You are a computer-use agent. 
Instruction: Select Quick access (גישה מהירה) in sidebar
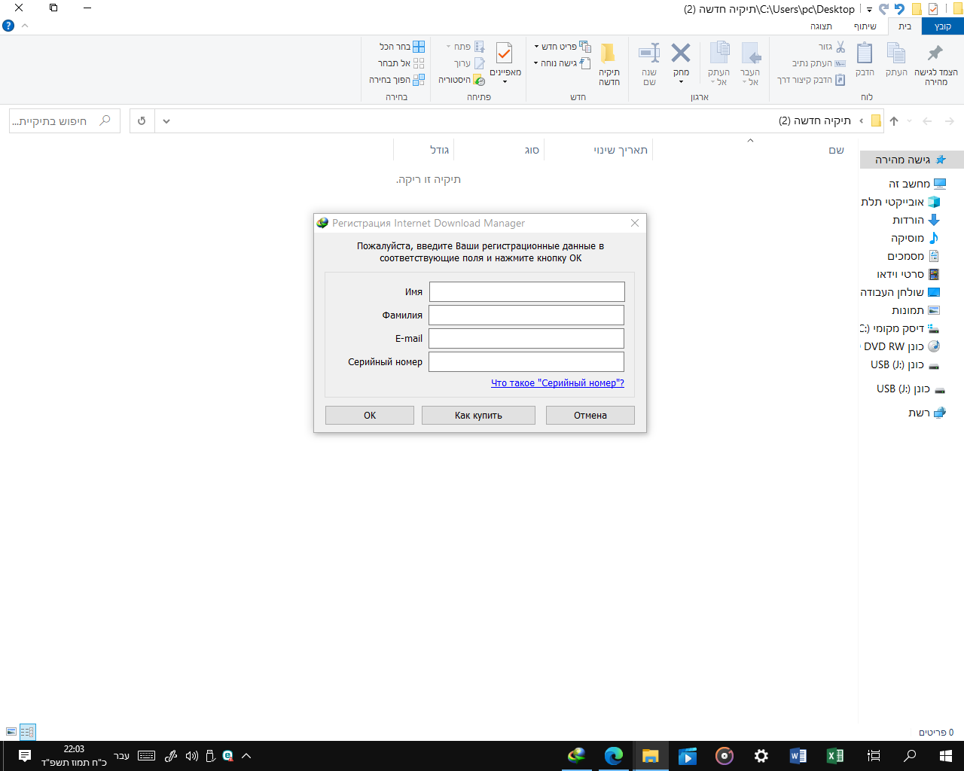point(911,160)
